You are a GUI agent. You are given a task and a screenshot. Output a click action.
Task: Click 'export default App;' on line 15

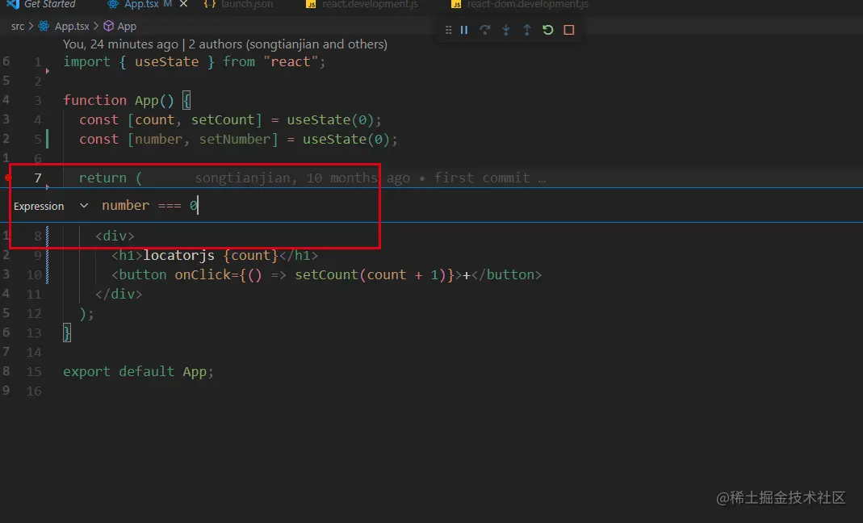[138, 371]
